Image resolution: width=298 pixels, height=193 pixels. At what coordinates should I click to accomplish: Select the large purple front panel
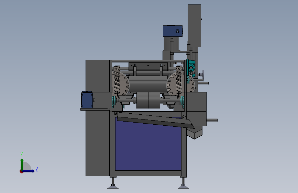click(148, 146)
